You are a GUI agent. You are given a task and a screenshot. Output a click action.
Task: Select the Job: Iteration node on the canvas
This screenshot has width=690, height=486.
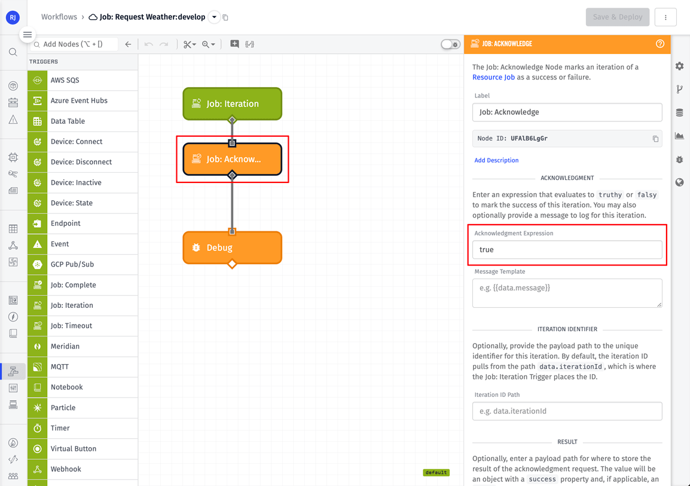(233, 104)
